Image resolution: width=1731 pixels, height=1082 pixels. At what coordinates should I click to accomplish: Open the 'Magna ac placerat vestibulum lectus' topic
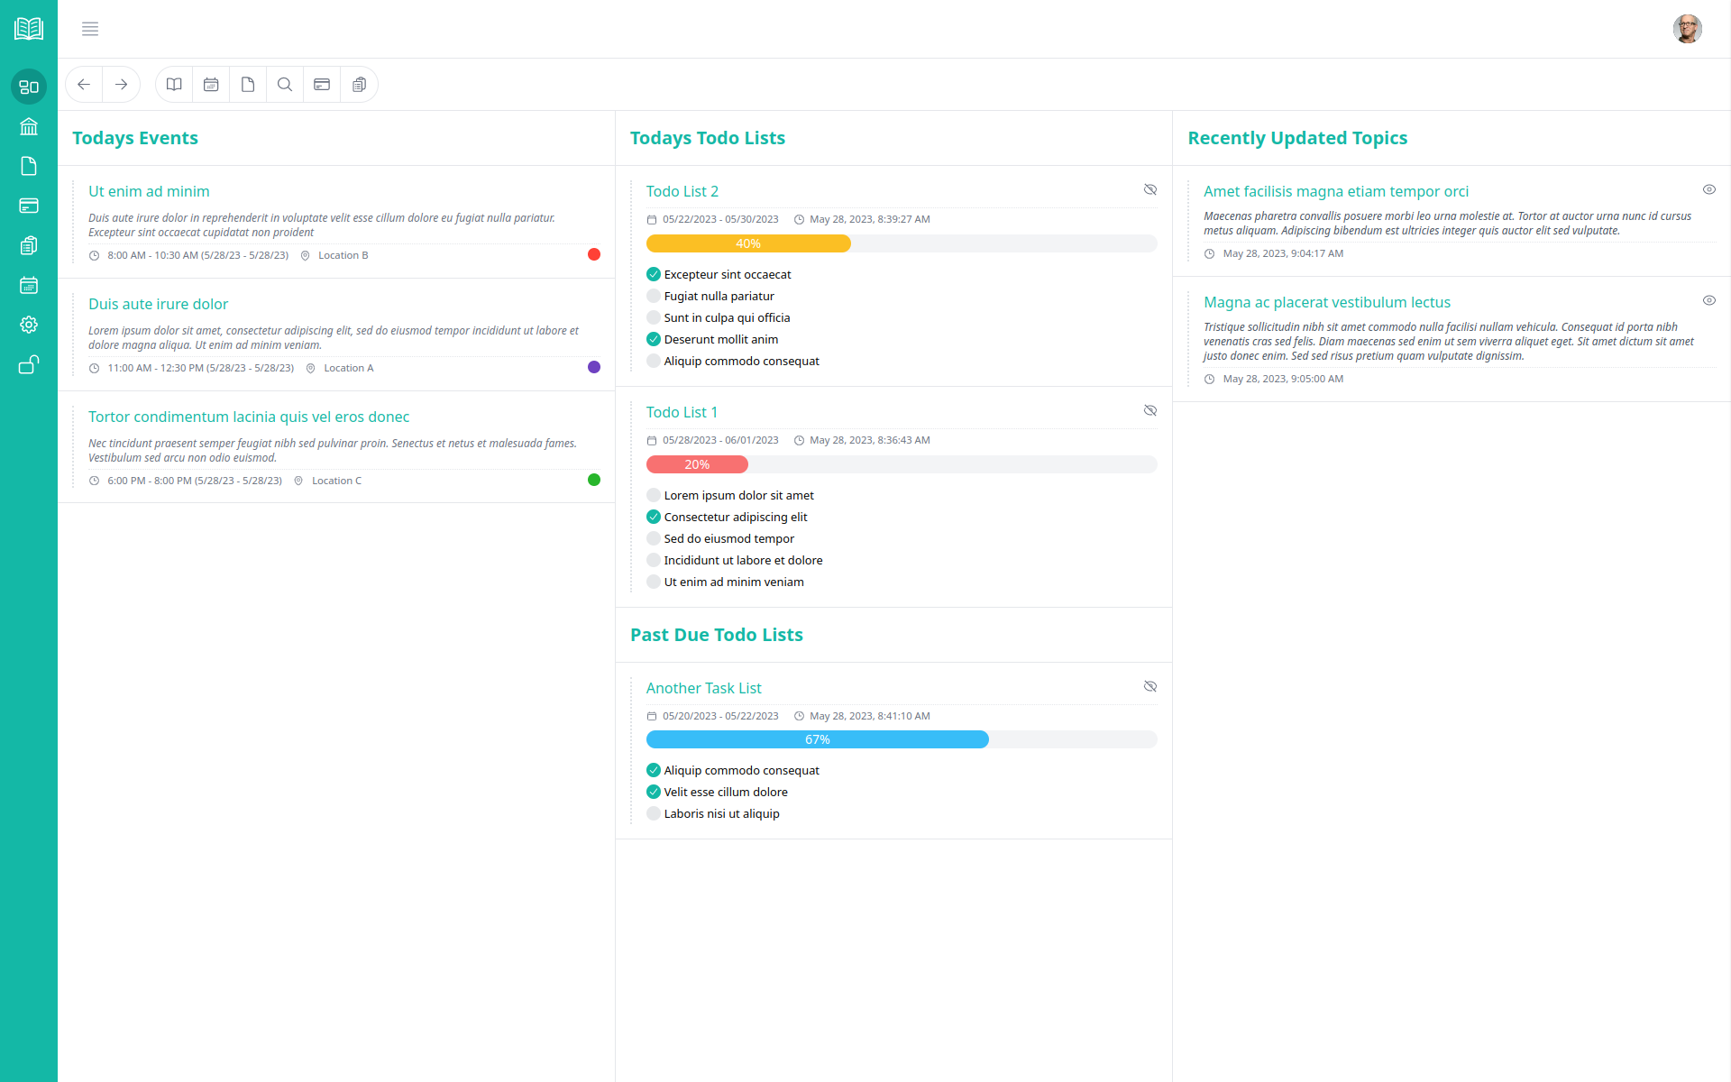point(1326,302)
